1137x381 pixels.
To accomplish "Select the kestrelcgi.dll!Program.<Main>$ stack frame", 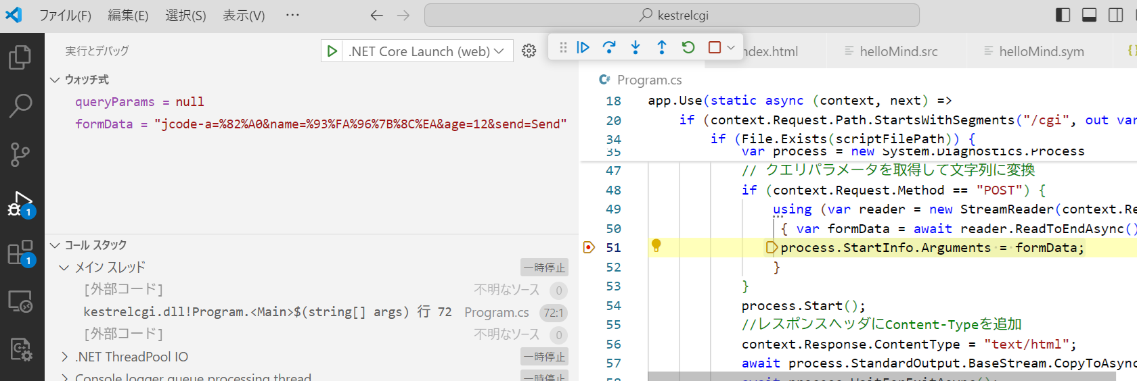I will tap(311, 312).
